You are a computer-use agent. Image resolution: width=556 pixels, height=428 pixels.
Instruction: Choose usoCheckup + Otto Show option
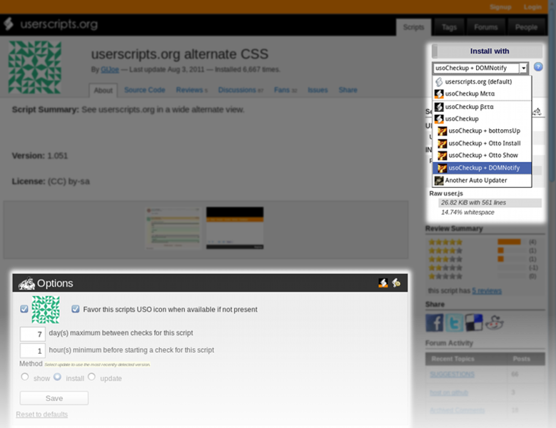482,156
